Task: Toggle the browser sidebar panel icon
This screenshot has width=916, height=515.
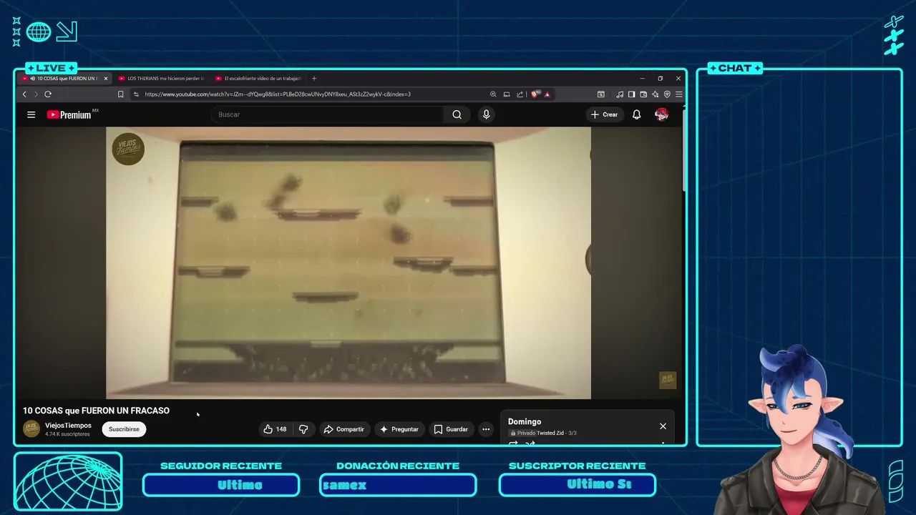Action: point(631,94)
